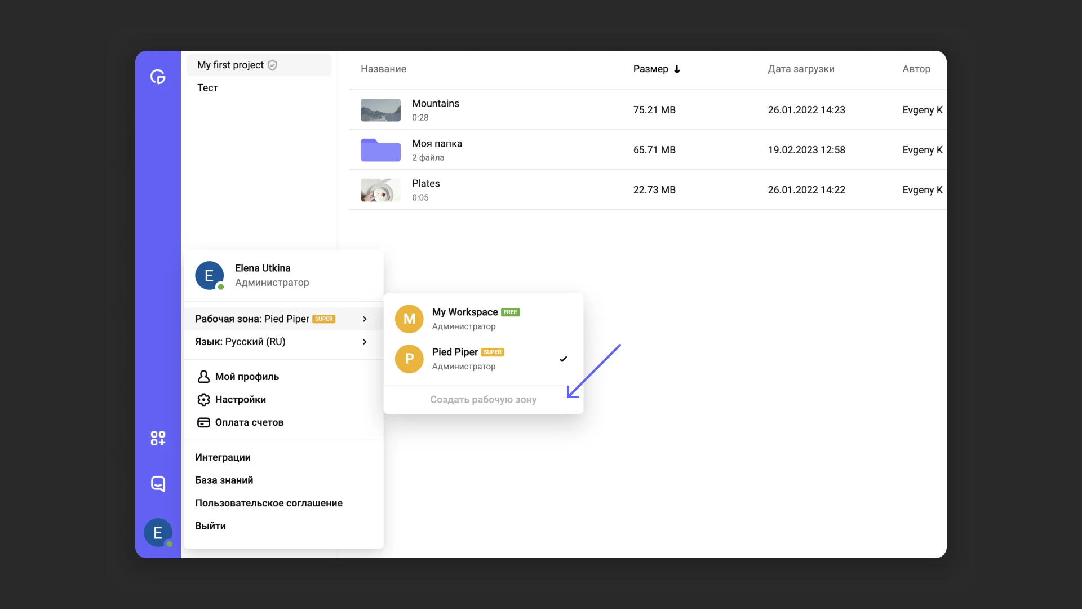Select the Тест project in the list
Image resolution: width=1082 pixels, height=609 pixels.
click(x=207, y=87)
